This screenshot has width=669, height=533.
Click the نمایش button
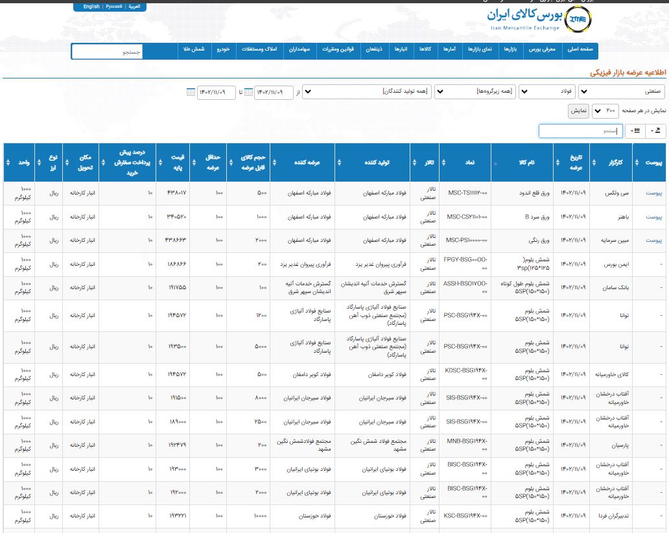coord(578,111)
